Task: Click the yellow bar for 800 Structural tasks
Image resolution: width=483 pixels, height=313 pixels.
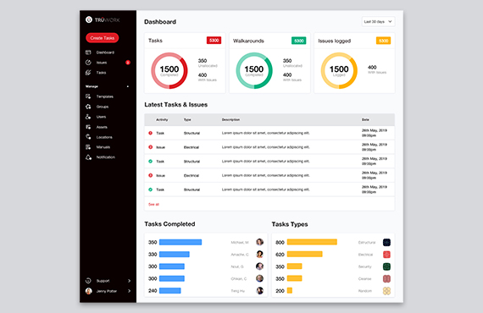Action: [312, 242]
